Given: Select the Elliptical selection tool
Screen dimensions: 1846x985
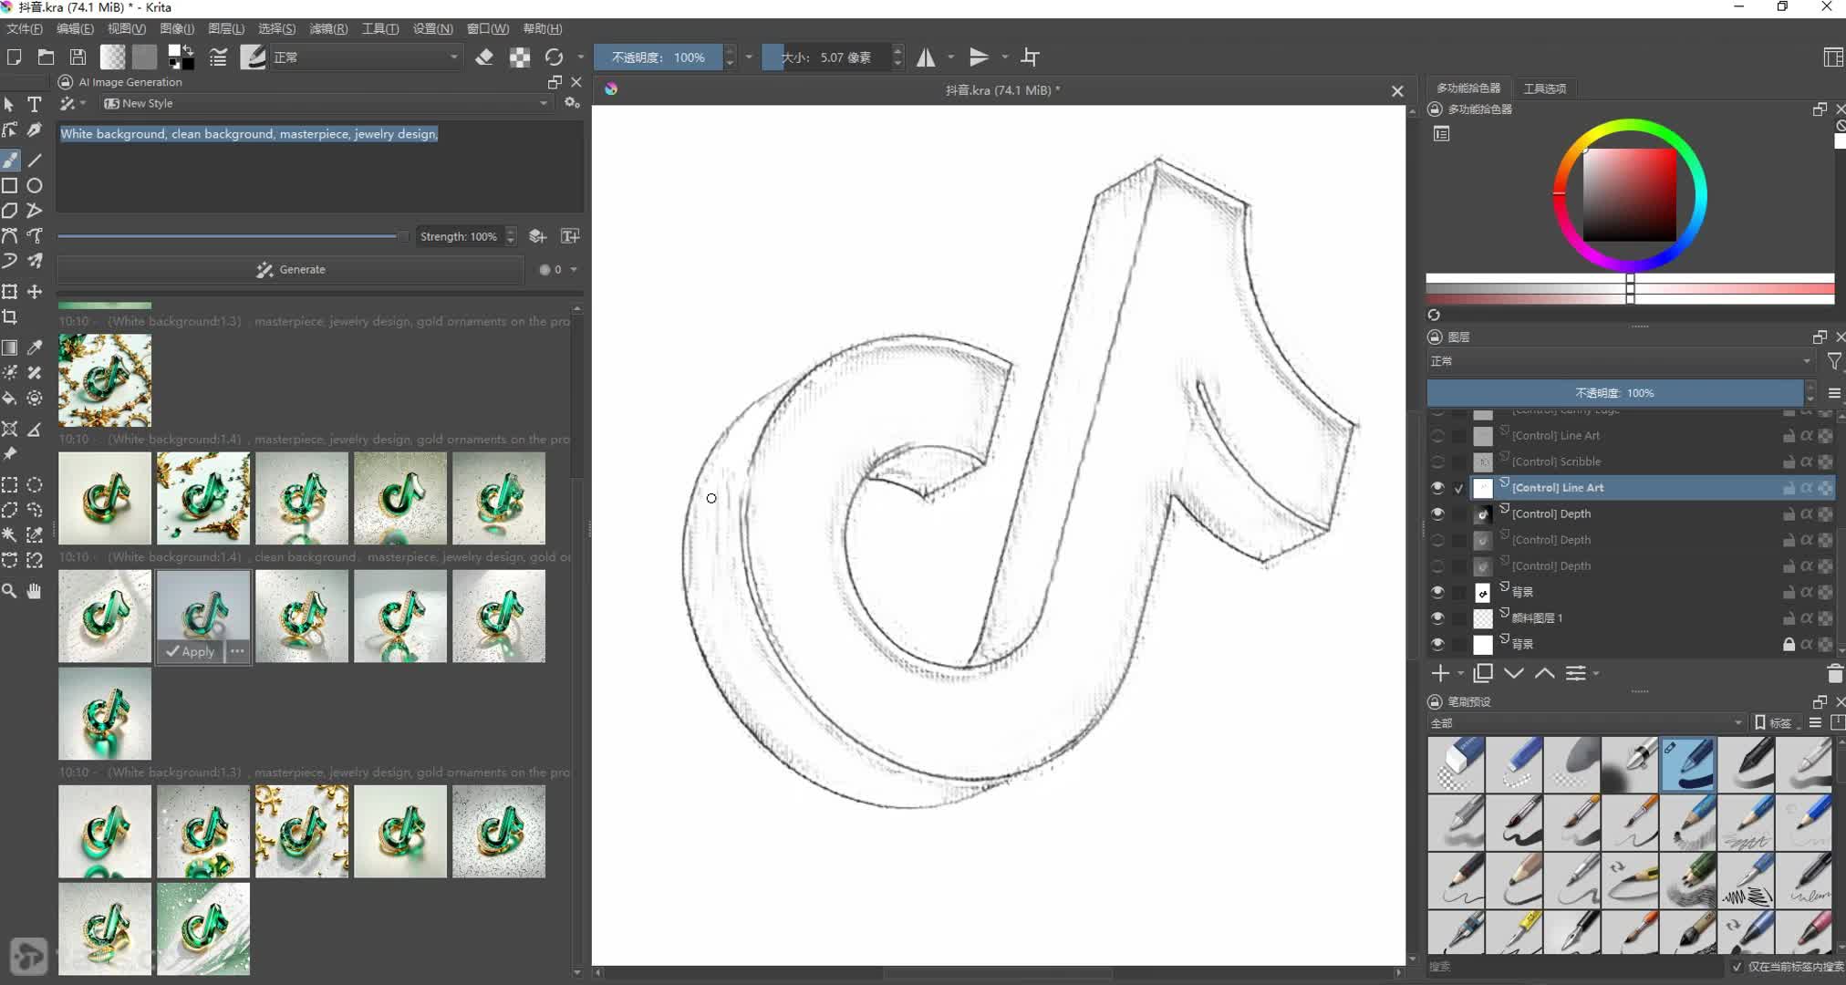Looking at the screenshot, I should [35, 484].
